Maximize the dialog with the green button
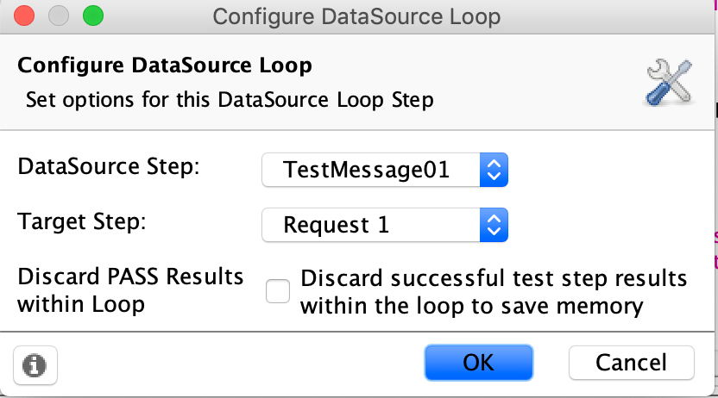The image size is (718, 398). click(x=92, y=16)
